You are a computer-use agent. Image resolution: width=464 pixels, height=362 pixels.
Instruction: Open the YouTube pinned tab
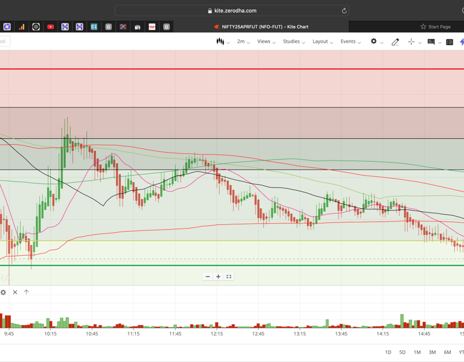click(x=50, y=27)
